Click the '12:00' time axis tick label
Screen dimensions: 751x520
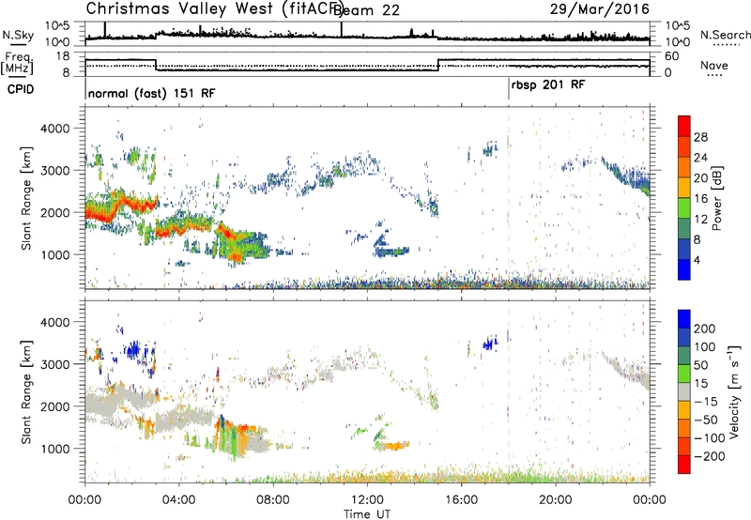[x=367, y=500]
